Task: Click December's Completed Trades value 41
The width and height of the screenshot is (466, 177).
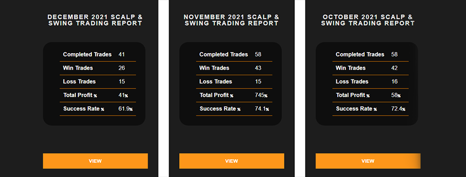Action: (122, 55)
